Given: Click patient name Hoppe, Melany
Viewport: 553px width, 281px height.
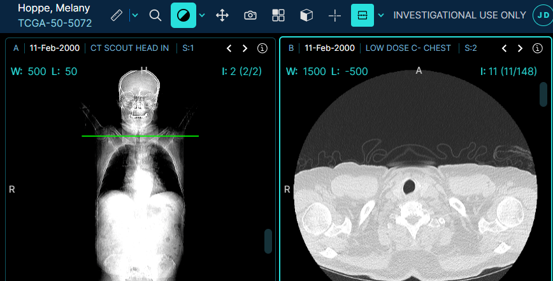Looking at the screenshot, I should point(54,8).
